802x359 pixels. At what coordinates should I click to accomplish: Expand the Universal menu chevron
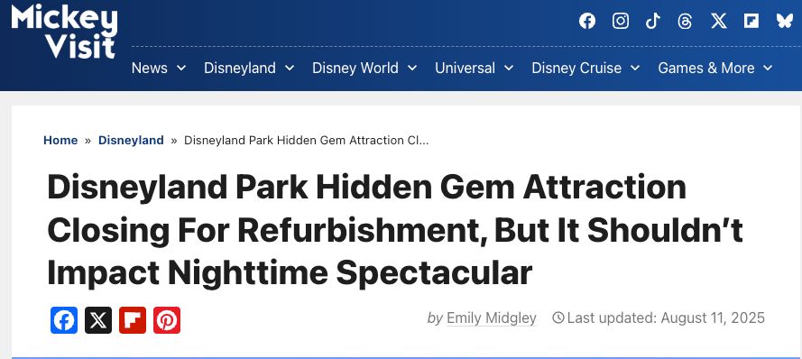point(509,68)
